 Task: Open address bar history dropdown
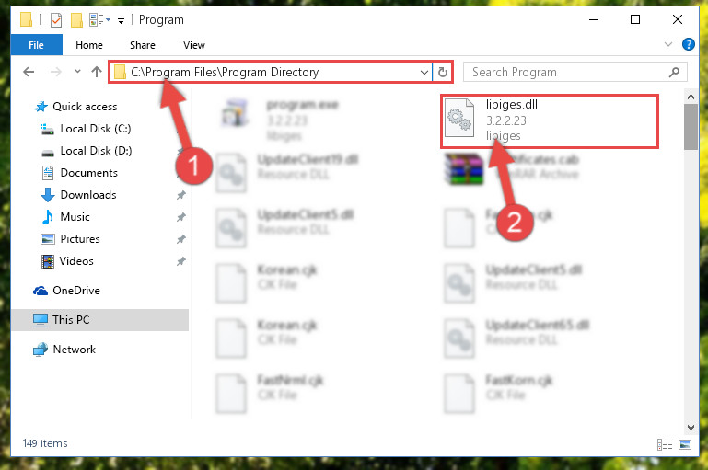(424, 72)
